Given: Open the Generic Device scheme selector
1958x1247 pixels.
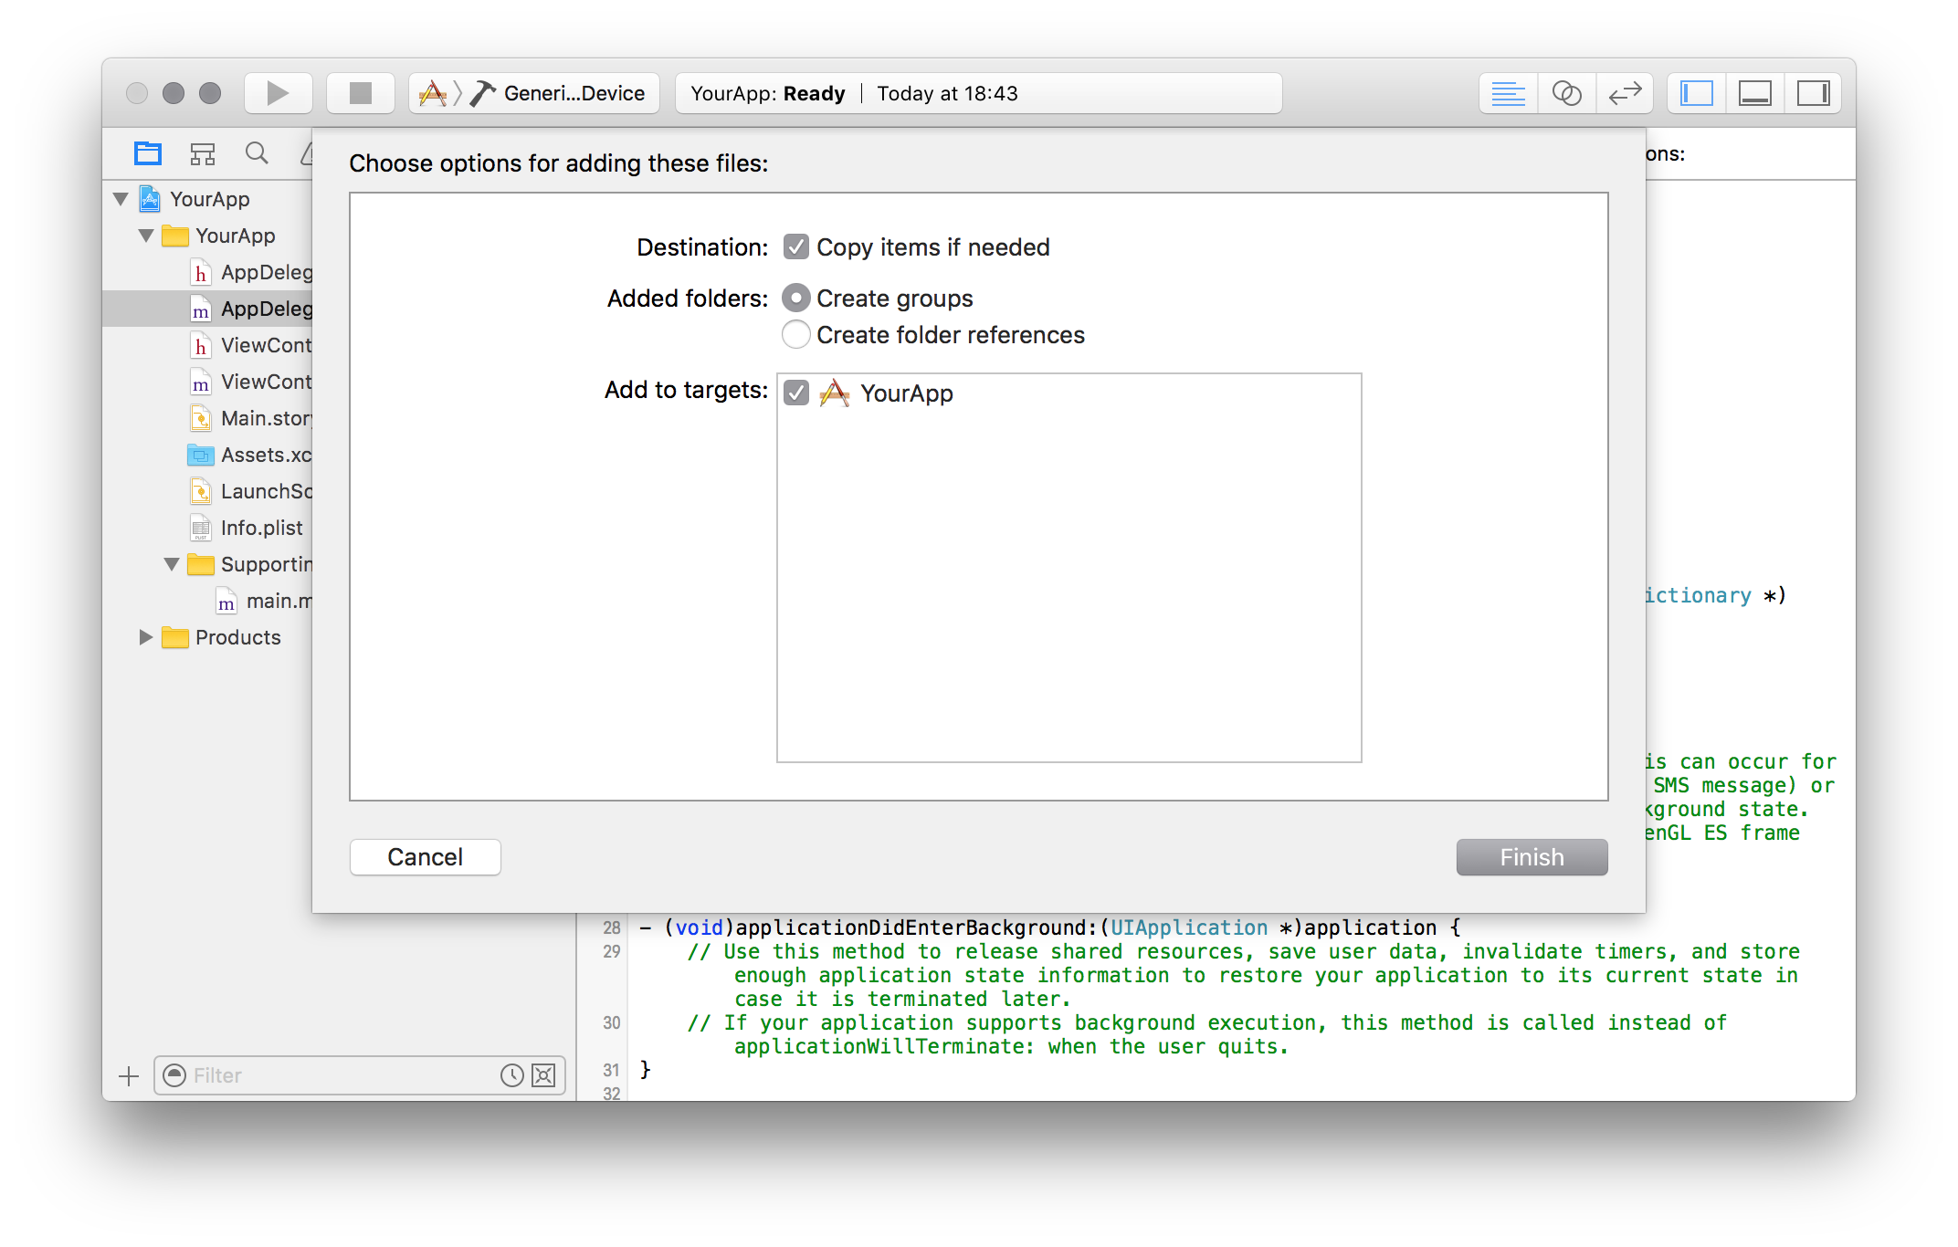Looking at the screenshot, I should pos(574,93).
